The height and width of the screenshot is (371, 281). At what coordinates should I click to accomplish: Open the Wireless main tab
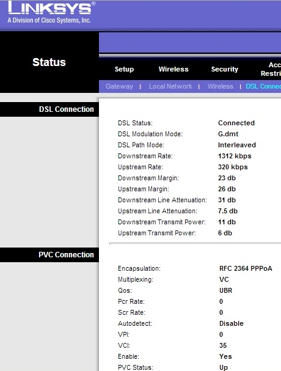click(173, 69)
